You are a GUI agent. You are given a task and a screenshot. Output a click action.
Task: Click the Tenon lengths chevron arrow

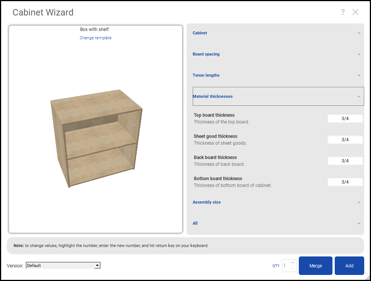(x=359, y=75)
